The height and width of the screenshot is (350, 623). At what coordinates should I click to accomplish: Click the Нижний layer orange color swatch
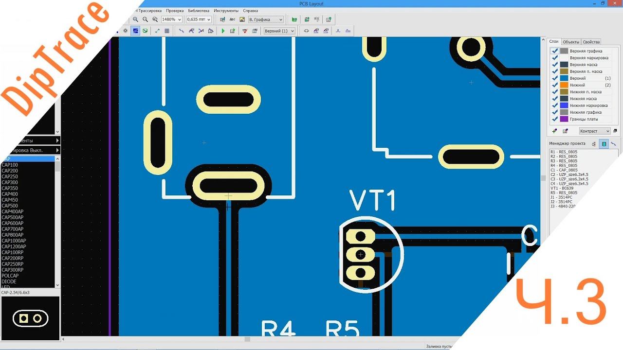(564, 85)
